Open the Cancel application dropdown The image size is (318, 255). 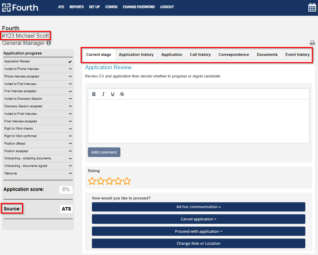point(198,219)
